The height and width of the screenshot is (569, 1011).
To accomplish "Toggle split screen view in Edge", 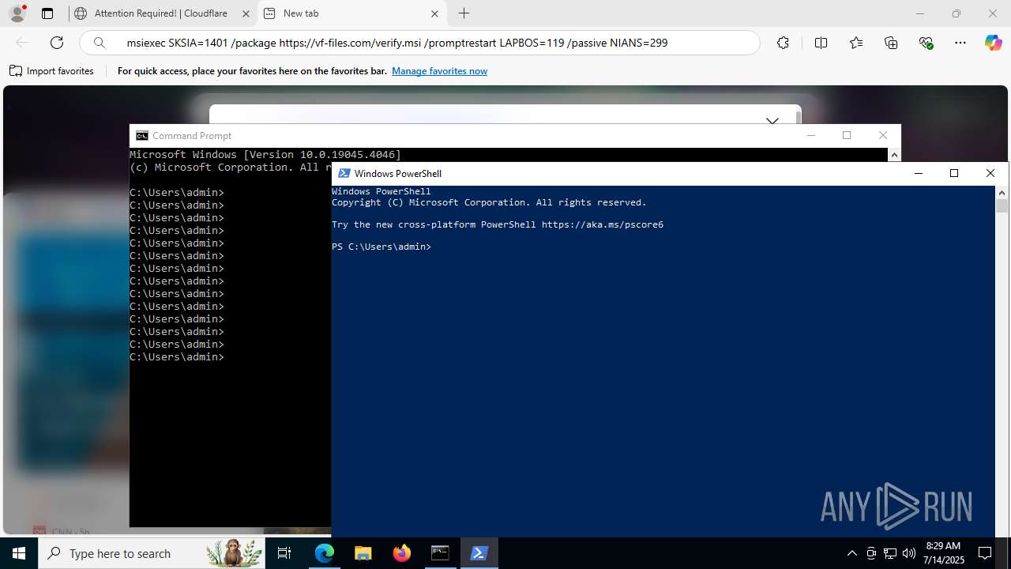I will click(821, 43).
